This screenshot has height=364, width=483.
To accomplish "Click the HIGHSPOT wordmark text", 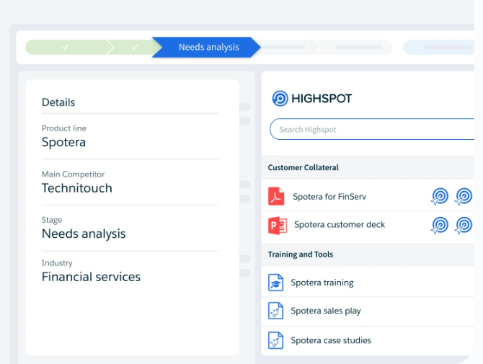I will coord(322,99).
